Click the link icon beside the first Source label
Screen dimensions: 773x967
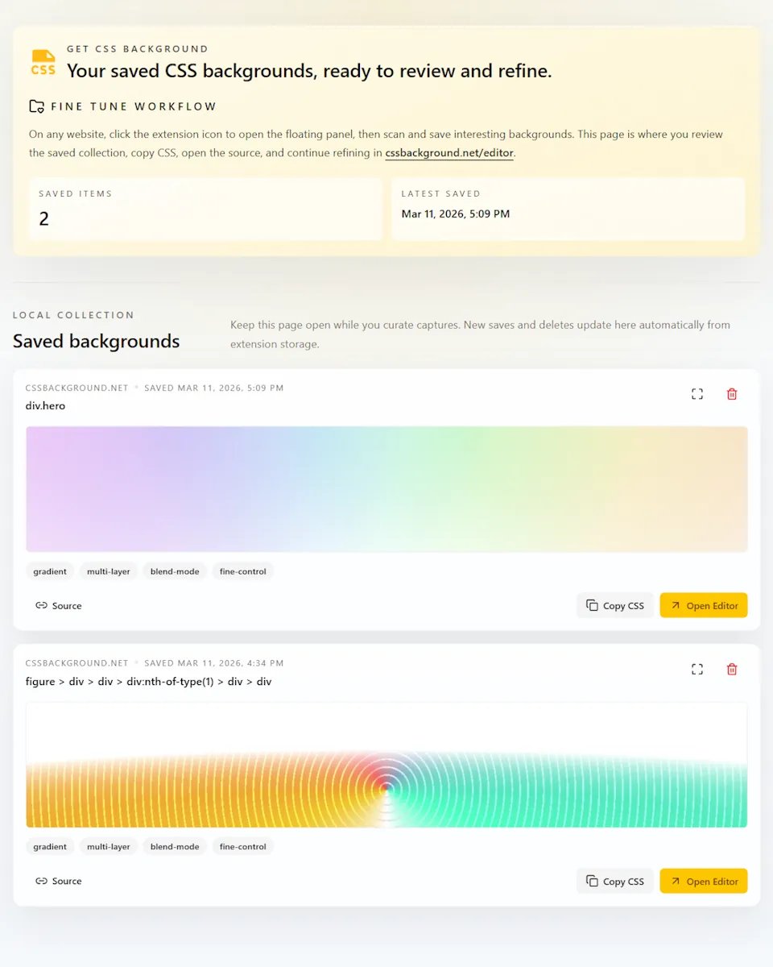tap(42, 605)
